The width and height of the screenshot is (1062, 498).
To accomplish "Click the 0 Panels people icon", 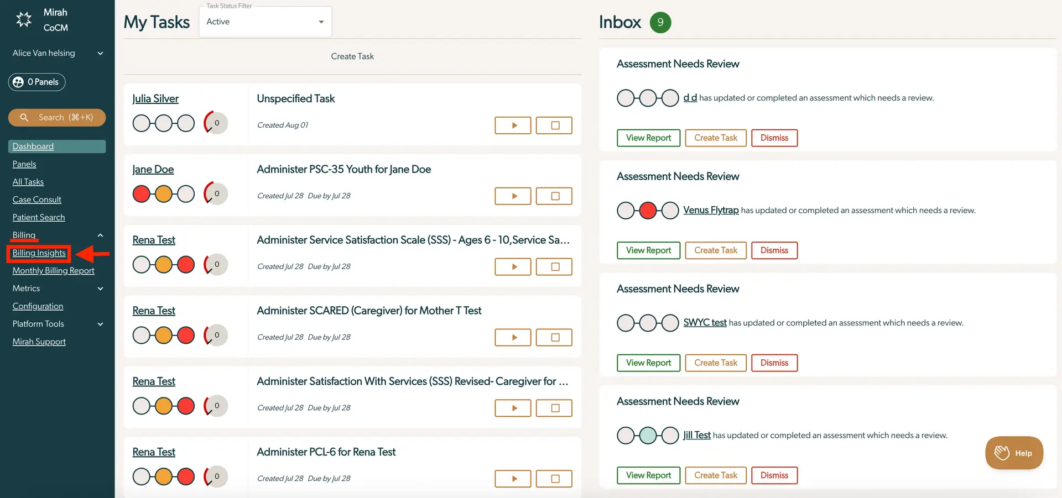I will pyautogui.click(x=17, y=82).
